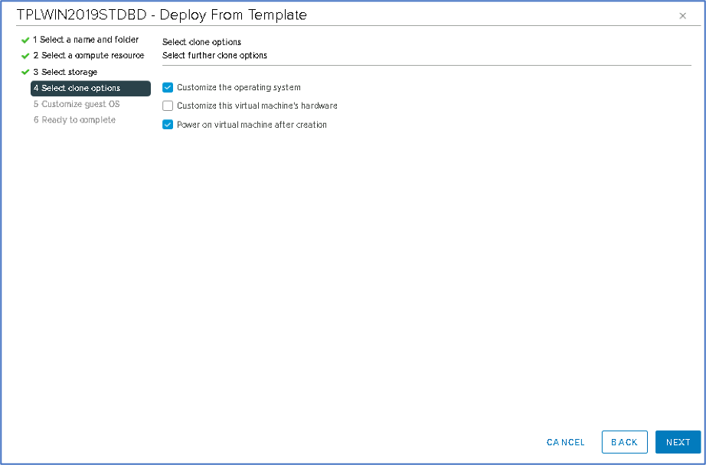
Task: Uncheck the Customize the operating system checkbox
Action: pyautogui.click(x=168, y=88)
